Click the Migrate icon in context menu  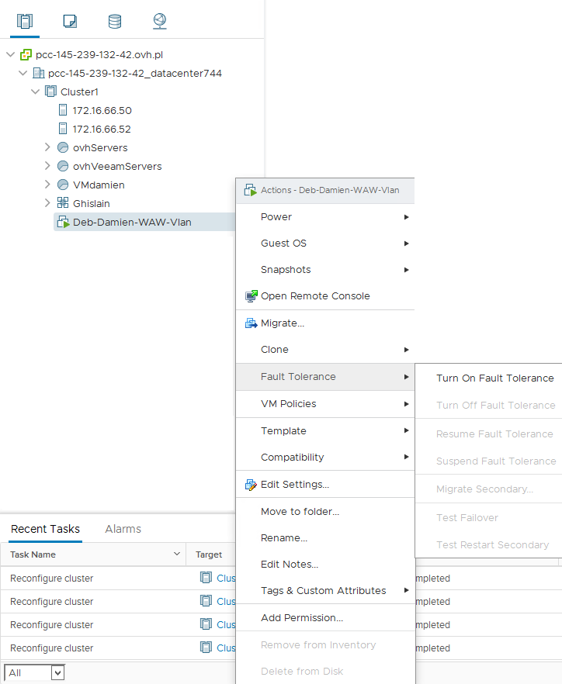(251, 323)
